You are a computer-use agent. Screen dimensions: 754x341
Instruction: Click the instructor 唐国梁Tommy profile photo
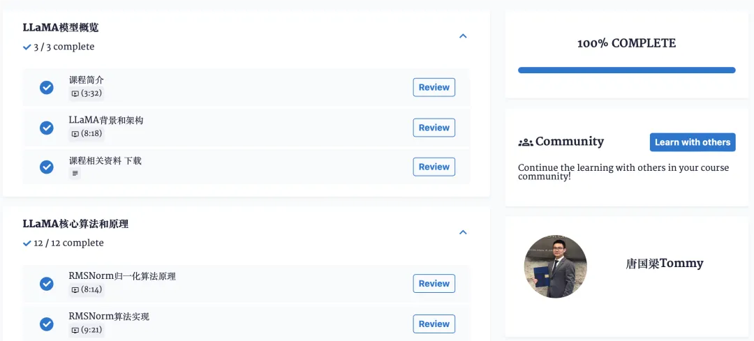click(x=556, y=266)
